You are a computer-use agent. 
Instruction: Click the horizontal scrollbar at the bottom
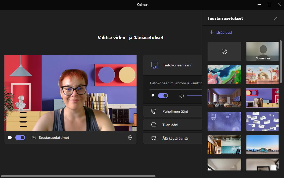[78, 176]
